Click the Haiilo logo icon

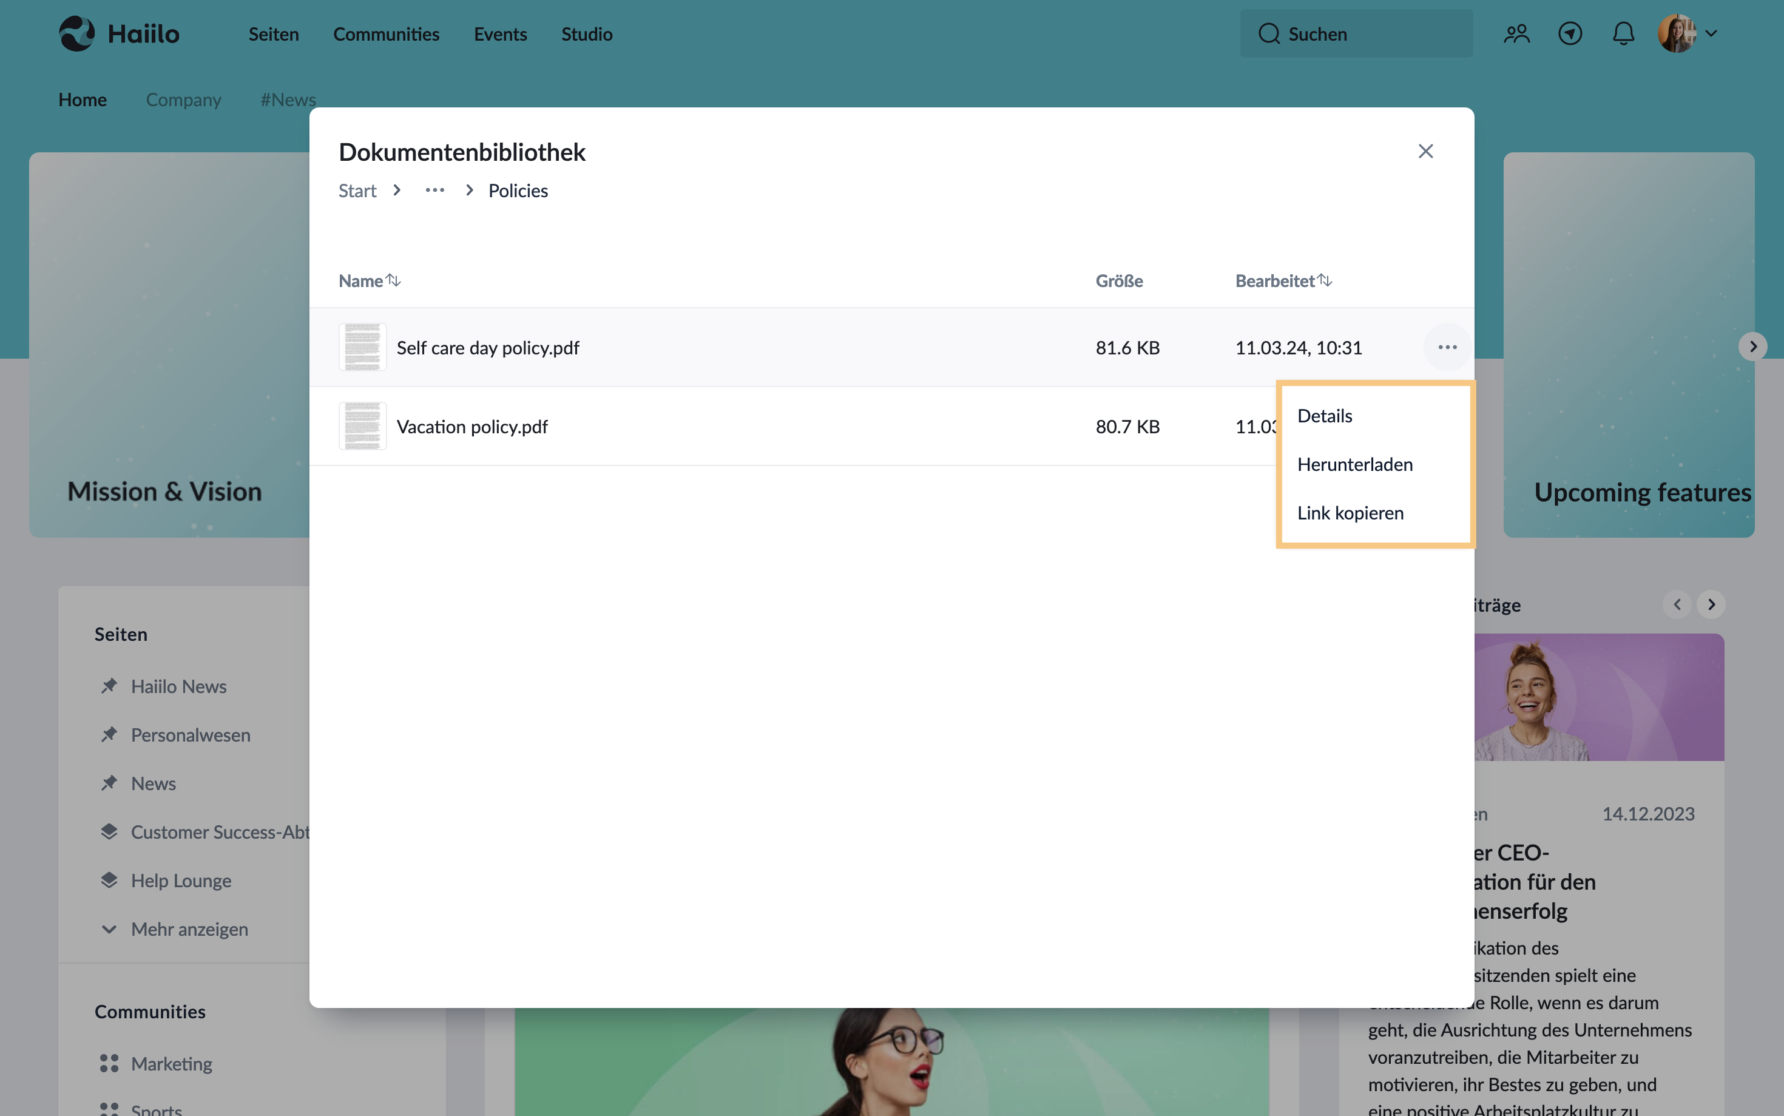pos(76,34)
